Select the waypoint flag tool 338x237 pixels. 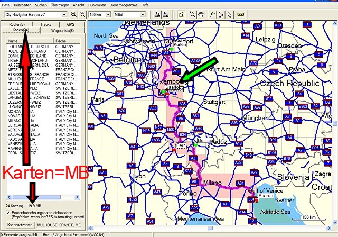click(212, 14)
